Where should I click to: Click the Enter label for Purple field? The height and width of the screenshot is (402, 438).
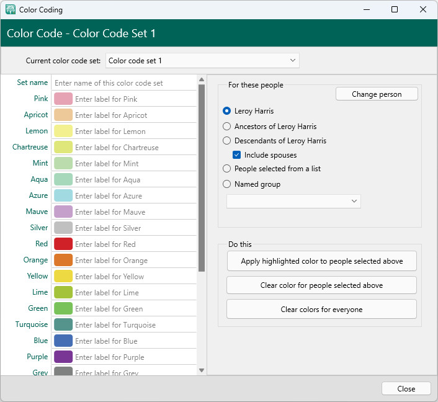[x=135, y=357]
